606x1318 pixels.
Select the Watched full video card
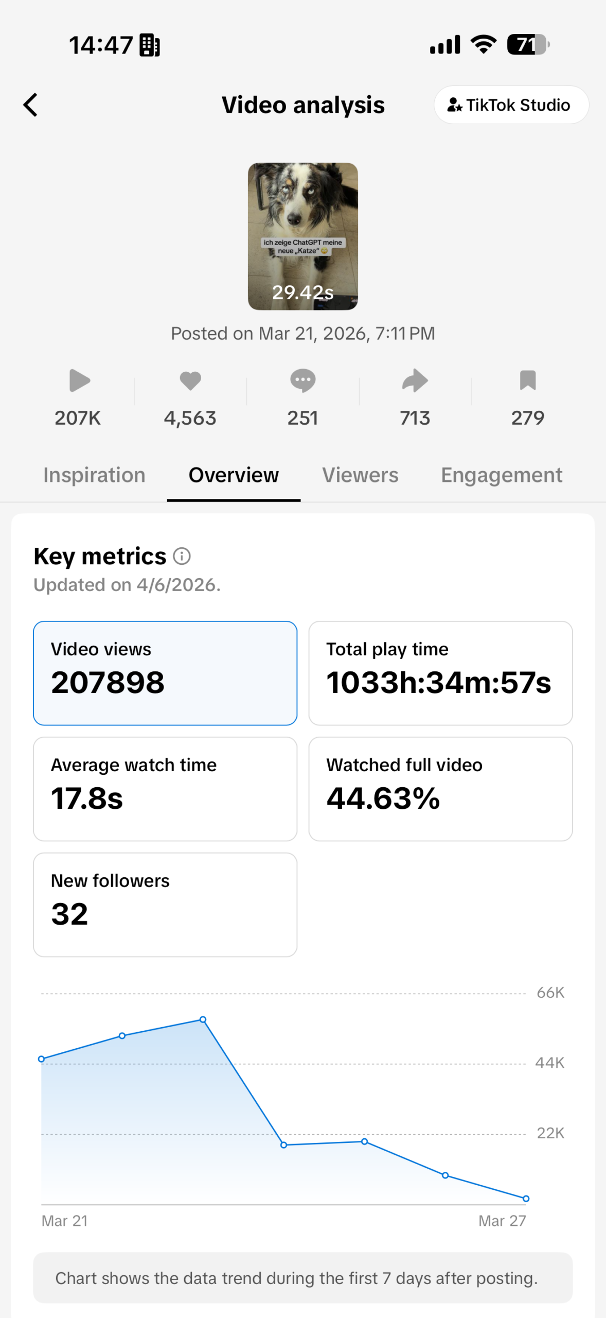(x=440, y=789)
